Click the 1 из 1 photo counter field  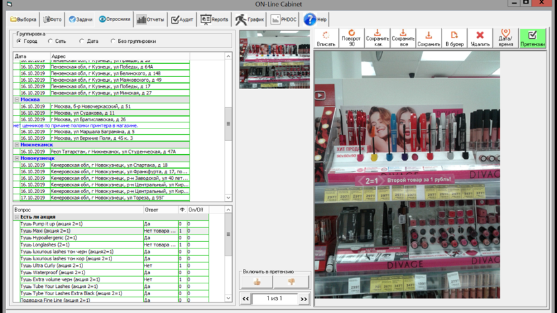pyautogui.click(x=275, y=299)
